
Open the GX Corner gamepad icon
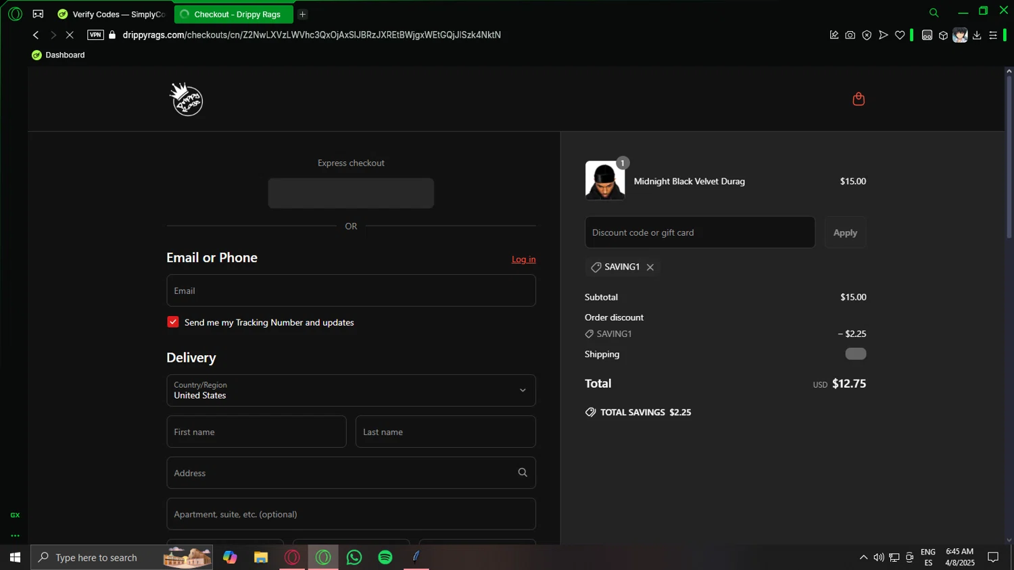[x=38, y=14]
